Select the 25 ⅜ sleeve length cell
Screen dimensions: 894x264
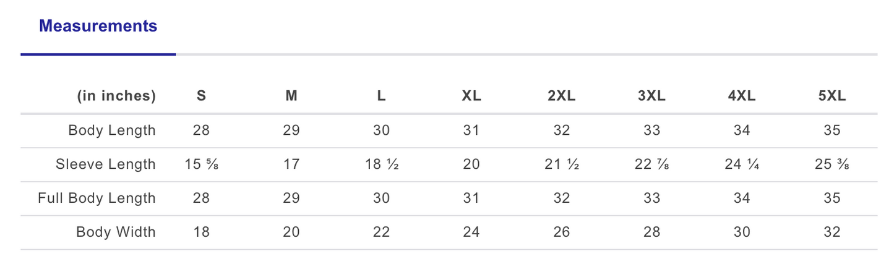point(832,164)
